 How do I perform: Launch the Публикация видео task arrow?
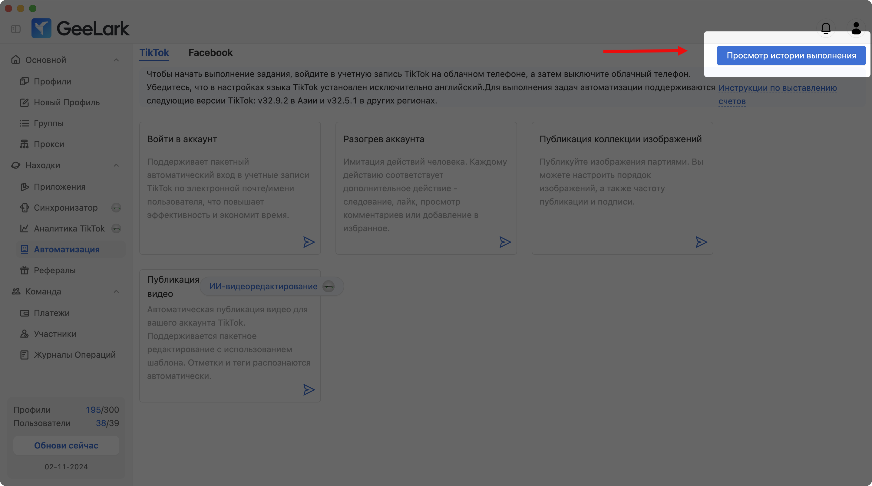point(309,390)
